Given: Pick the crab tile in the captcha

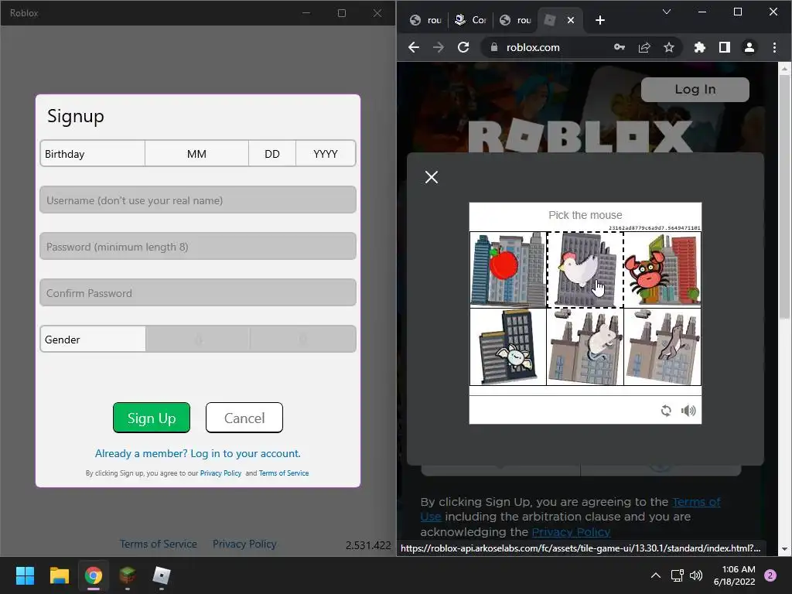Looking at the screenshot, I should 663,270.
